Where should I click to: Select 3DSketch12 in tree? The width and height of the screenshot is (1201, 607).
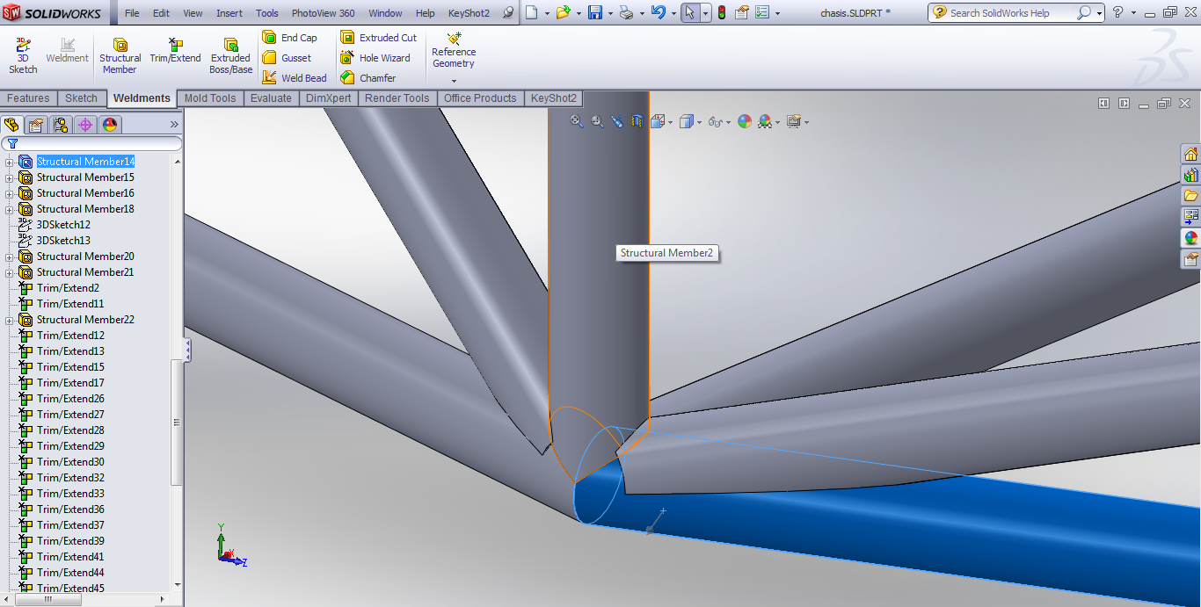coord(63,225)
